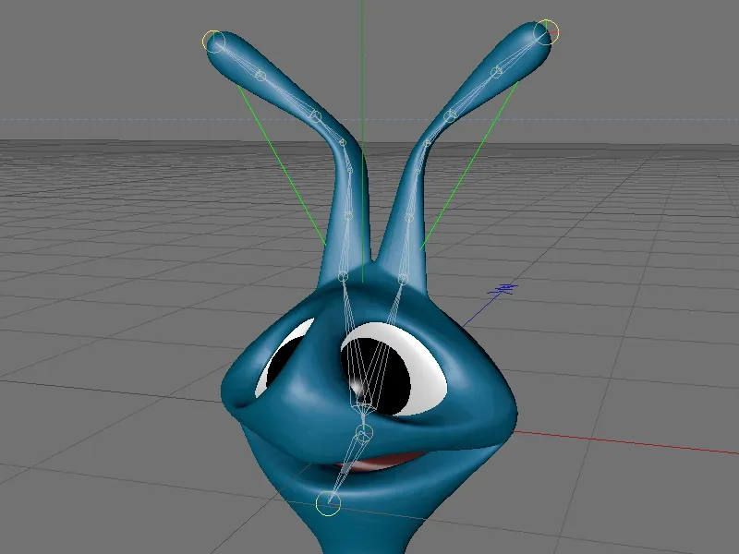The width and height of the screenshot is (739, 554).
Task: Click joint at base of left antenna
Action: pos(343,277)
